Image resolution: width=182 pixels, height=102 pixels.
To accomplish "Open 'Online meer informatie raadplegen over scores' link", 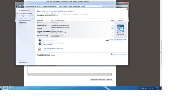I will (53, 49).
